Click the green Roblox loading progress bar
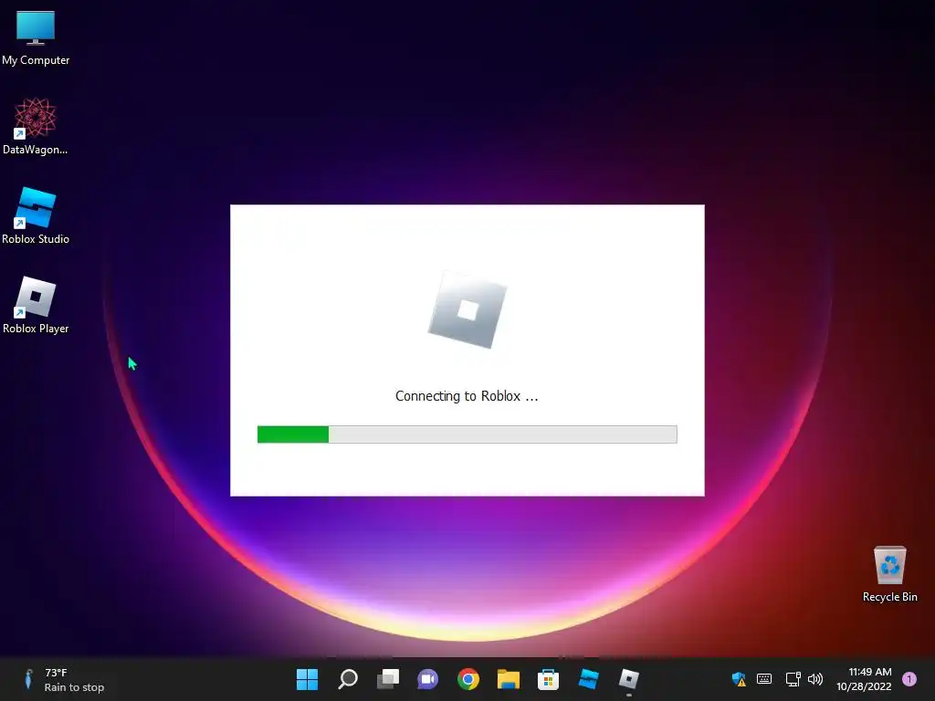The image size is (935, 701). point(467,434)
